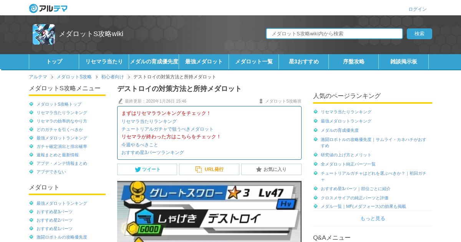Viewport: 461px width, 242px height.
Task: Open メダロットS攻略トップ in left menu
Action: click(x=59, y=104)
